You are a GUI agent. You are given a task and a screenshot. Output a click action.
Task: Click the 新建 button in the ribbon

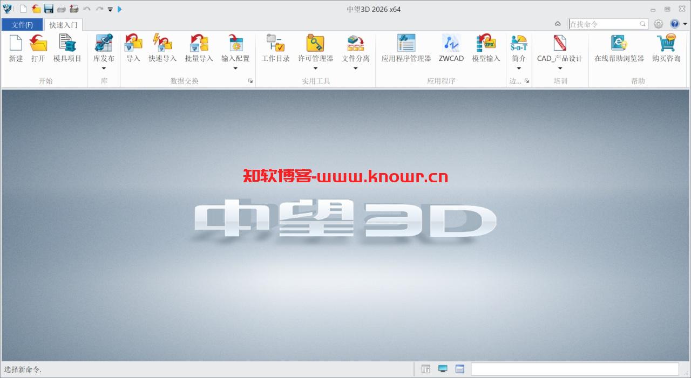point(16,49)
